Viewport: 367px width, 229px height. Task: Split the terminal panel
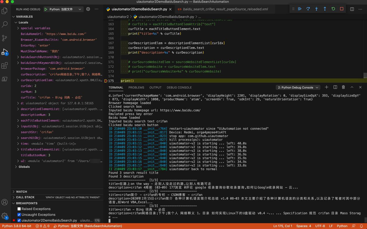point(335,87)
